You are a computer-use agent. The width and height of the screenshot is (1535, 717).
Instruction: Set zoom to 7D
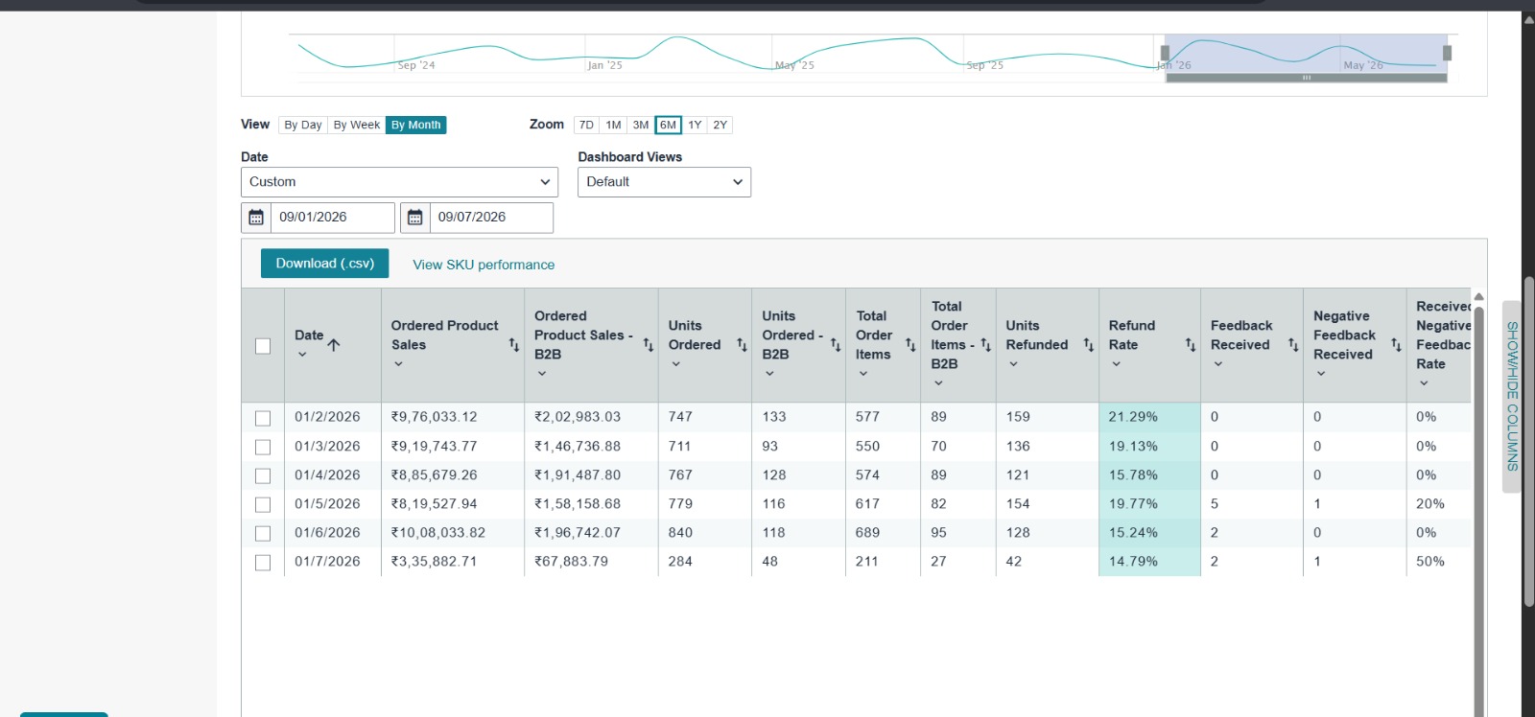(x=586, y=126)
